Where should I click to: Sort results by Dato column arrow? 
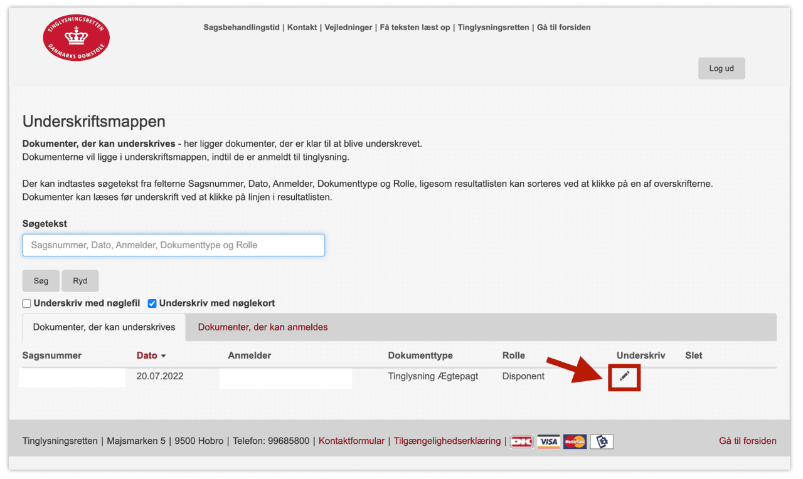click(x=164, y=356)
